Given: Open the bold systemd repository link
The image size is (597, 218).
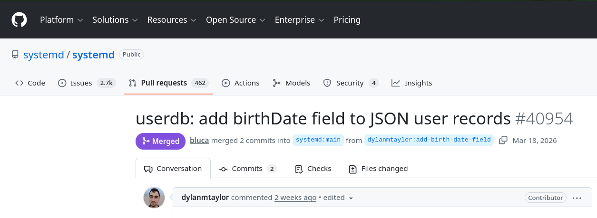Looking at the screenshot, I should coord(93,55).
